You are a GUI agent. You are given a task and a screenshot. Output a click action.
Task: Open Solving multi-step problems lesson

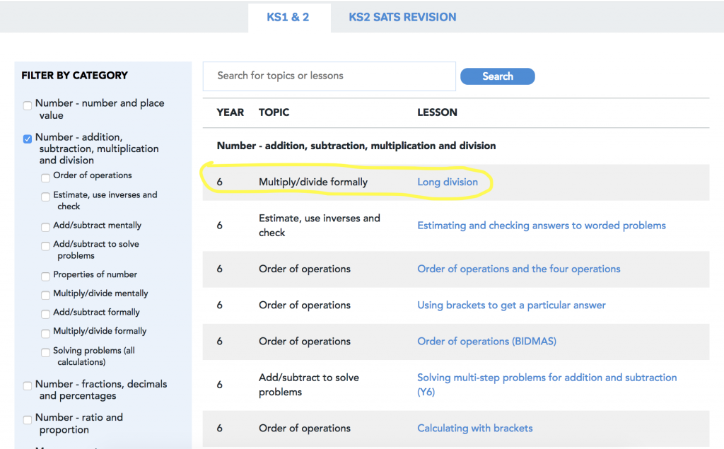(547, 377)
